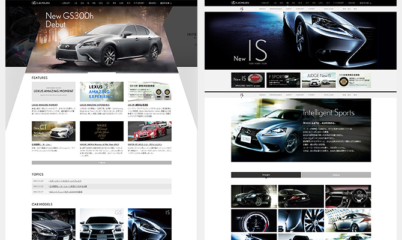Expand features with the gray More bar
The width and height of the screenshot is (402, 240).
pyautogui.click(x=101, y=163)
